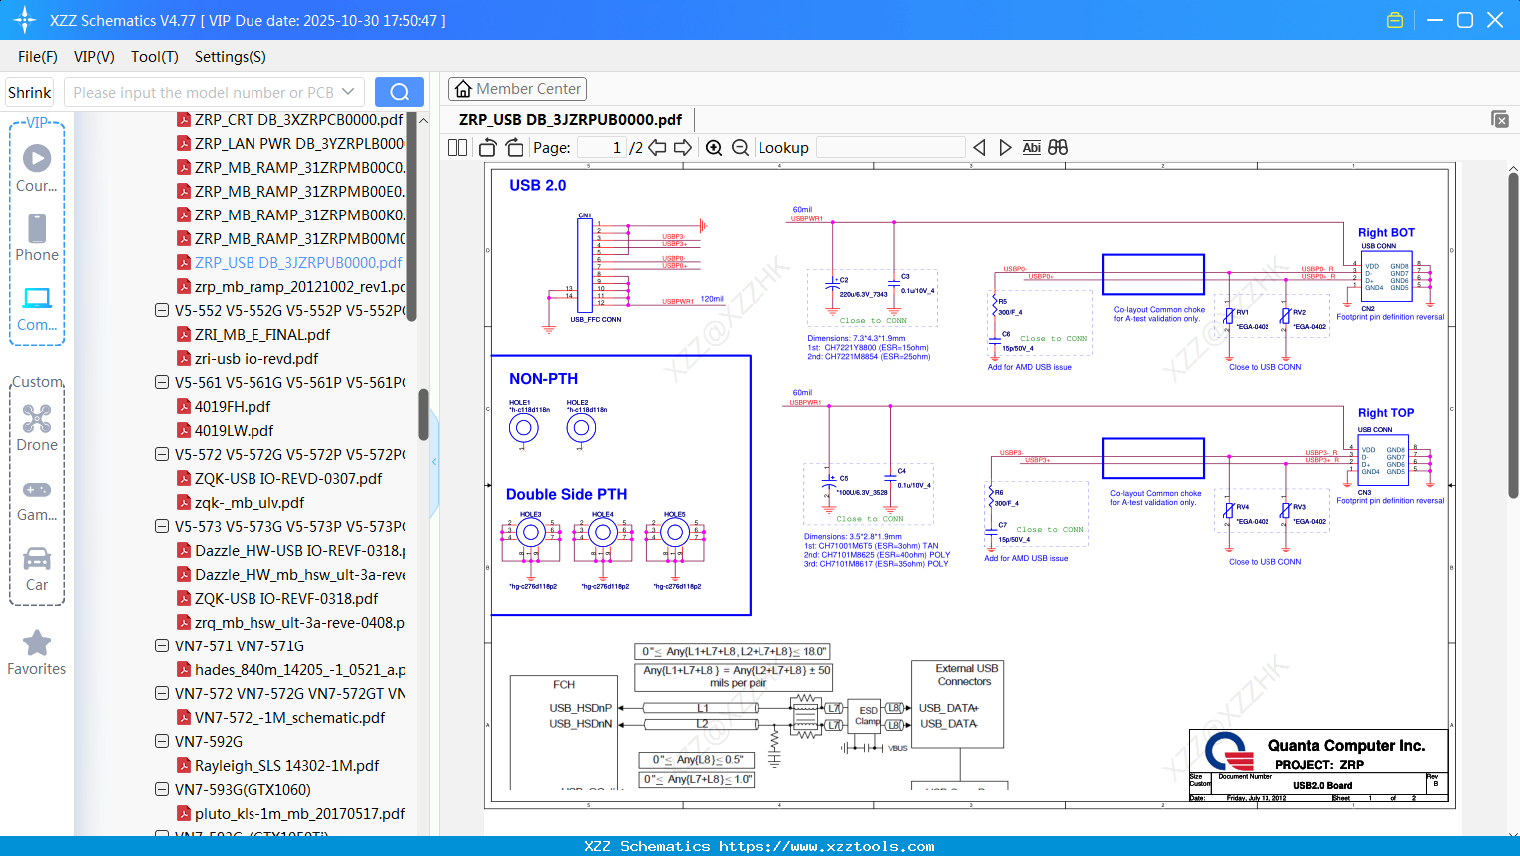Open model number dropdown arrow
This screenshot has height=856, width=1520.
point(348,92)
